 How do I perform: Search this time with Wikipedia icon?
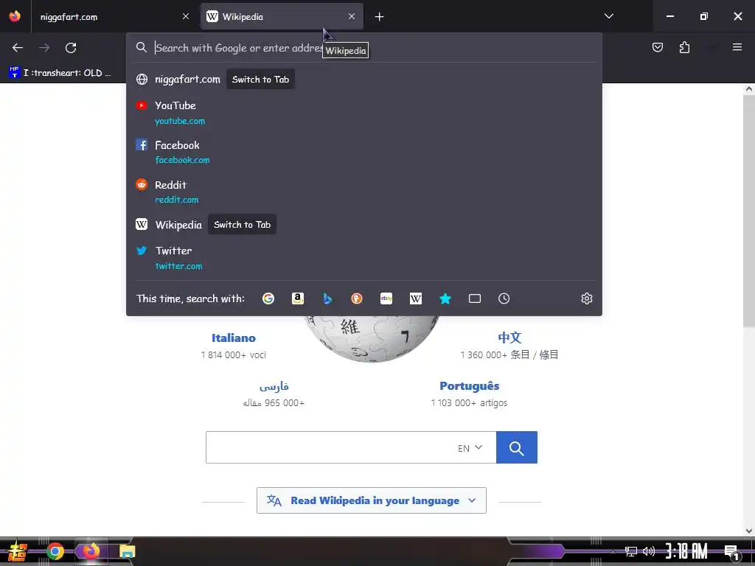416,298
